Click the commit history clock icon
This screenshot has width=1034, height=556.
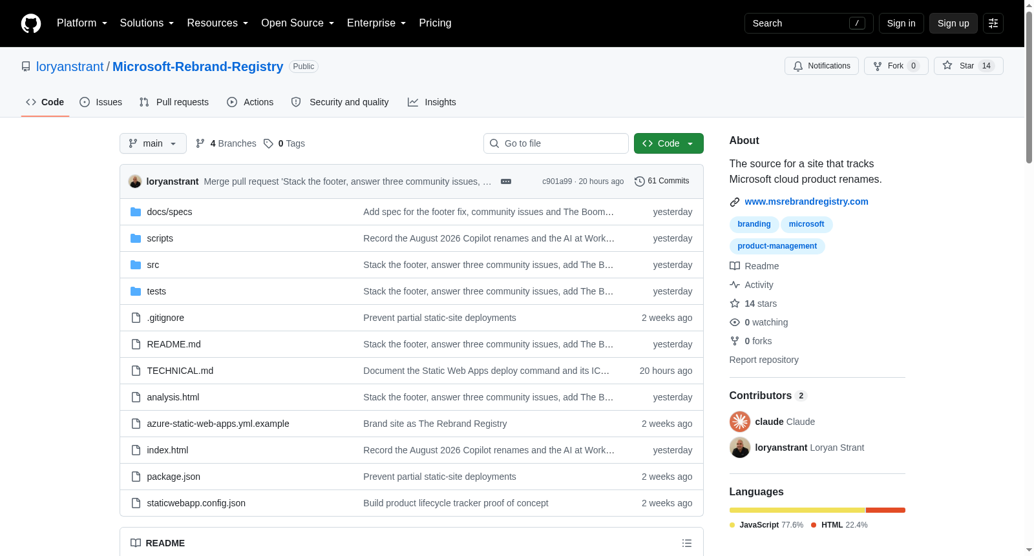640,181
